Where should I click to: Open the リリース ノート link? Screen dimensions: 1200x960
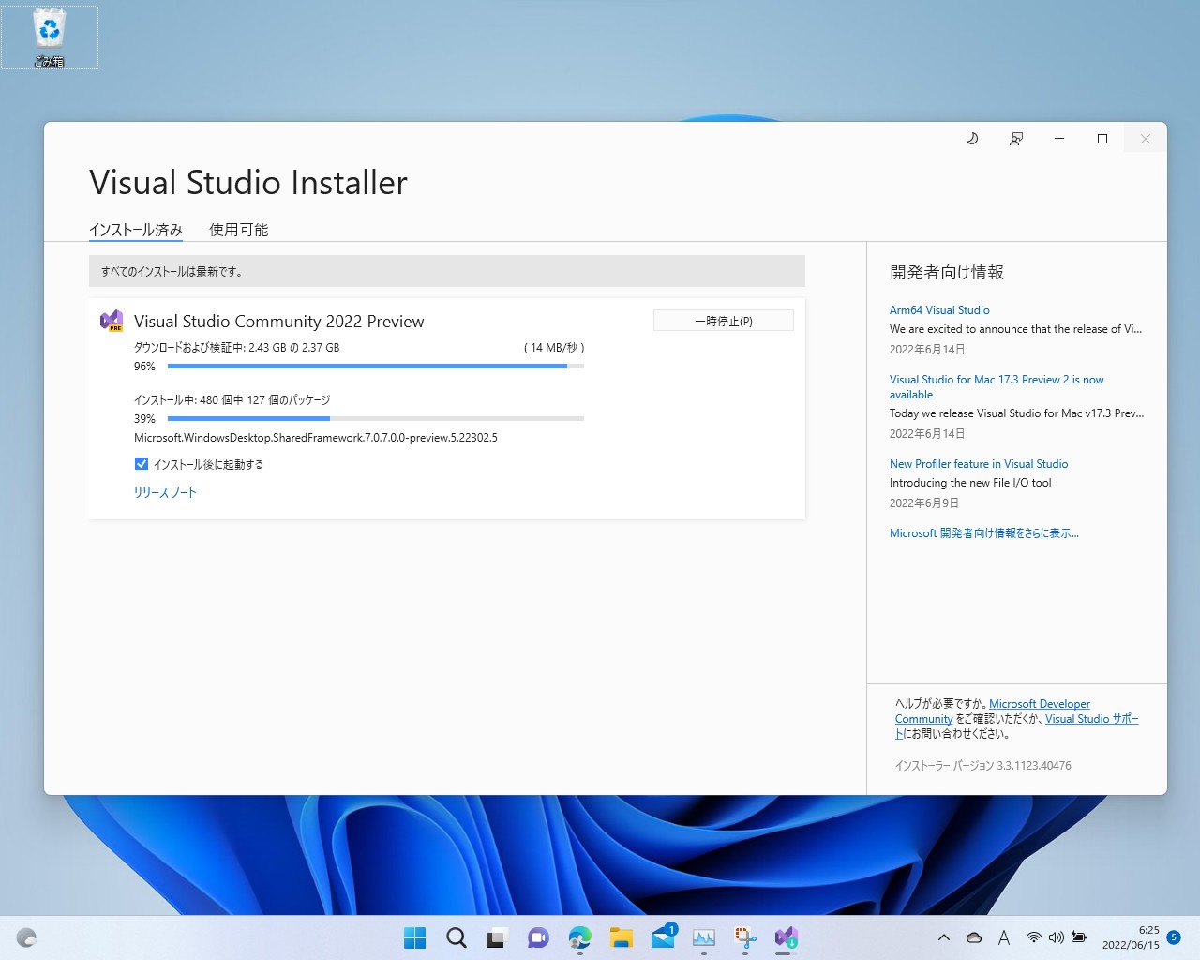(165, 491)
